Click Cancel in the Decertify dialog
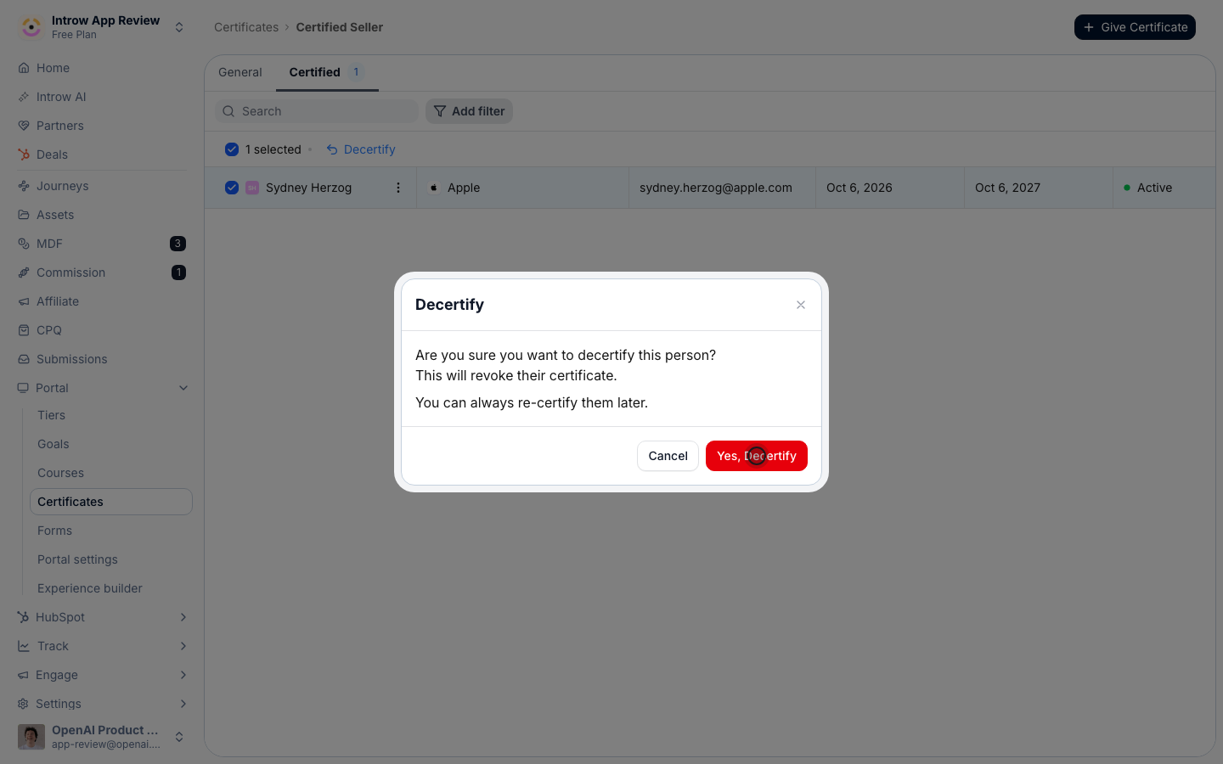 (x=668, y=456)
